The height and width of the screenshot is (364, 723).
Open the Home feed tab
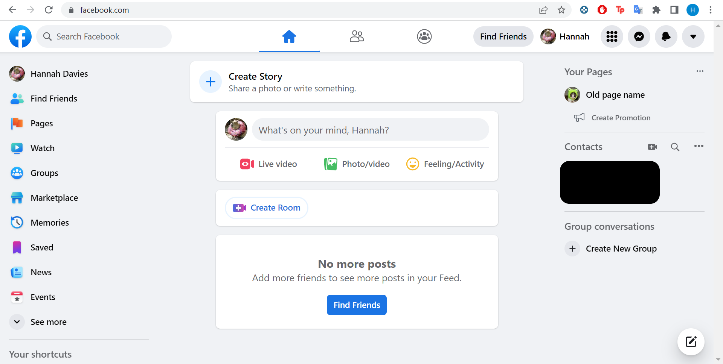[x=289, y=36]
